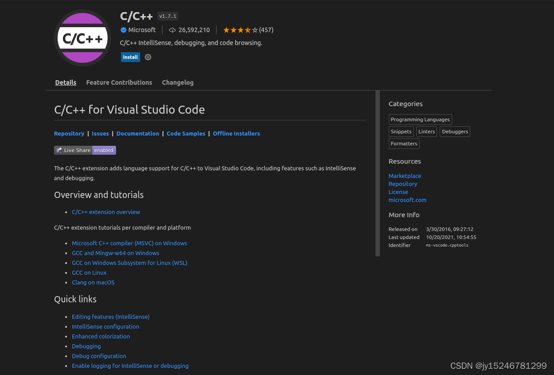Switch to the Changelog tab

[x=178, y=82]
